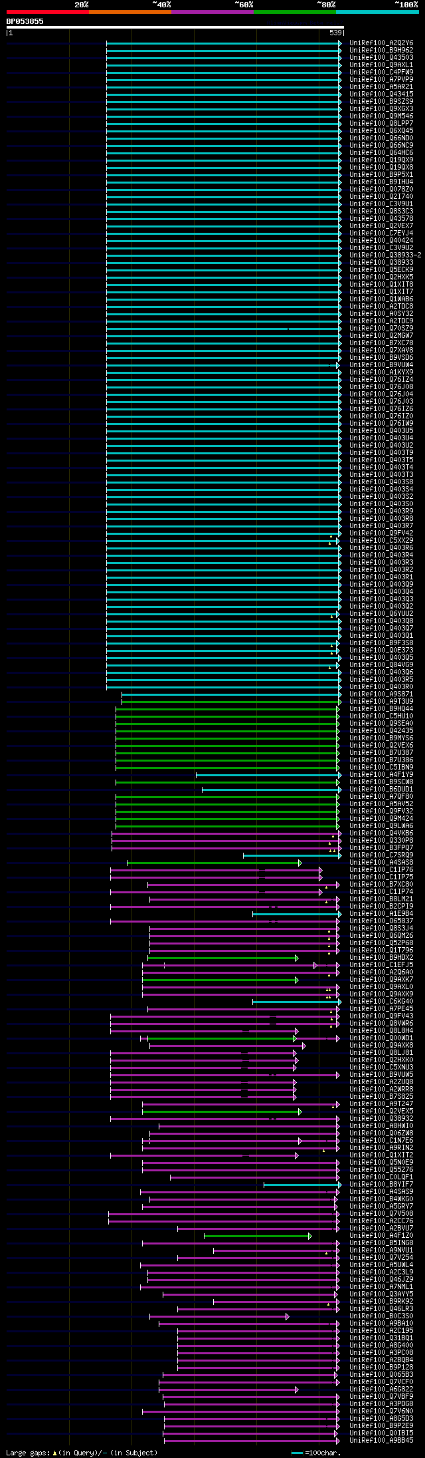The height and width of the screenshot is (1458, 425).
Task: Select hit label UniRef100_A5AR21
Action: (381, 87)
